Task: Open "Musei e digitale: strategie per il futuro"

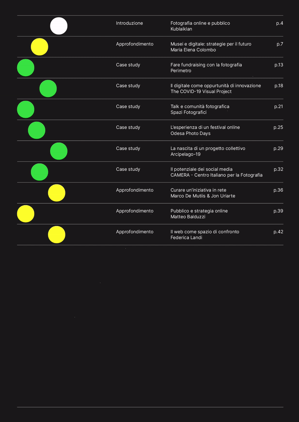Action: (211, 44)
